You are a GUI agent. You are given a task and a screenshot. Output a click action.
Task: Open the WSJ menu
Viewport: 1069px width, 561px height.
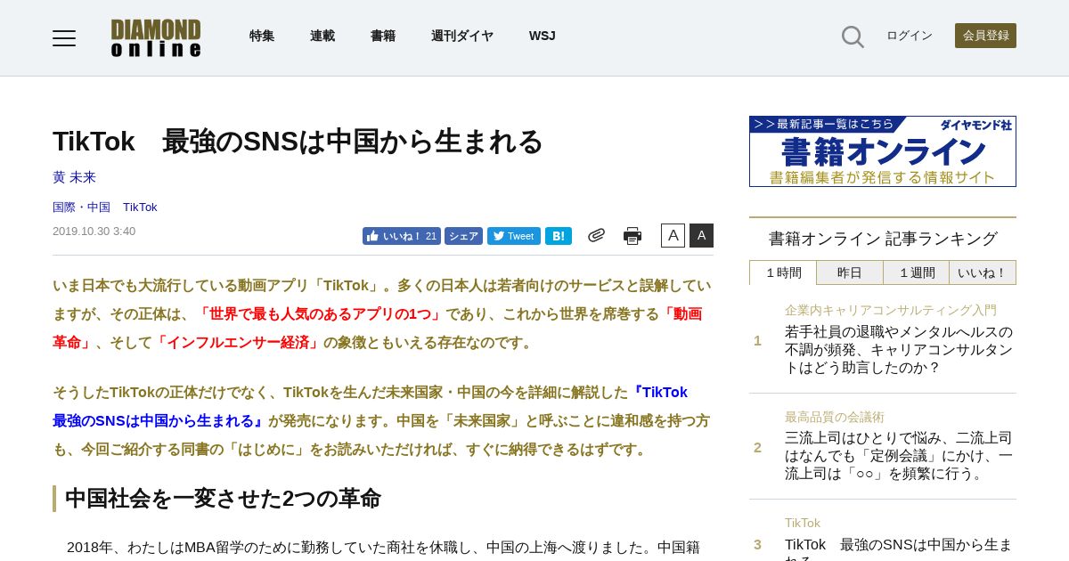click(x=543, y=36)
